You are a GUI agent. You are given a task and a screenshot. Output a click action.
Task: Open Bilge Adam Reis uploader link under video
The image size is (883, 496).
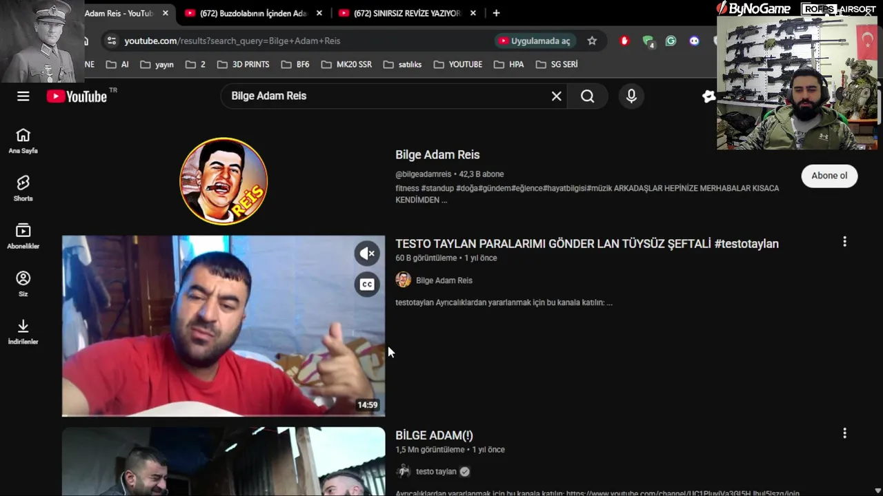pyautogui.click(x=444, y=280)
